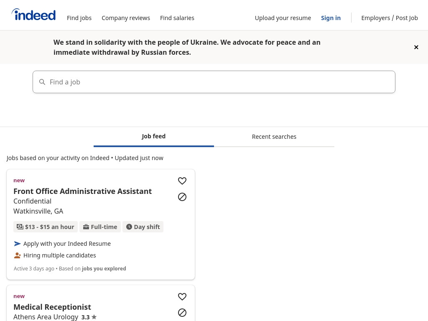Click the search magnifier icon
This screenshot has height=321, width=428.
tap(42, 82)
